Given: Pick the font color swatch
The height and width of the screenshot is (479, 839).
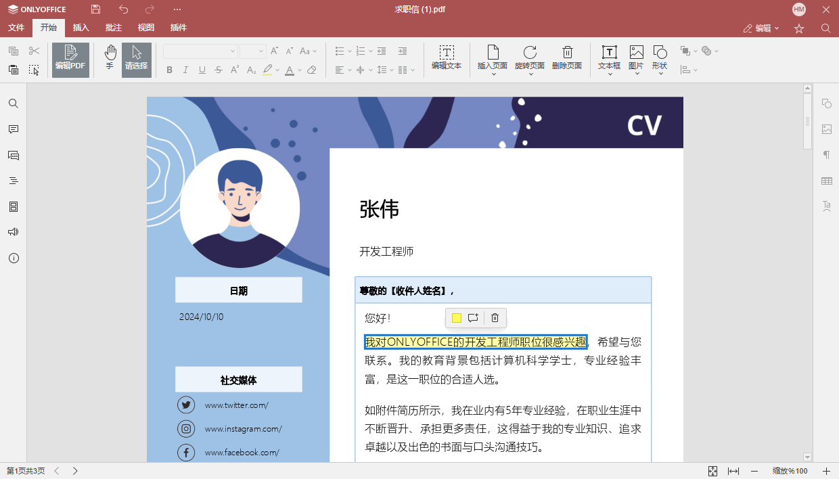Looking at the screenshot, I should click(290, 70).
